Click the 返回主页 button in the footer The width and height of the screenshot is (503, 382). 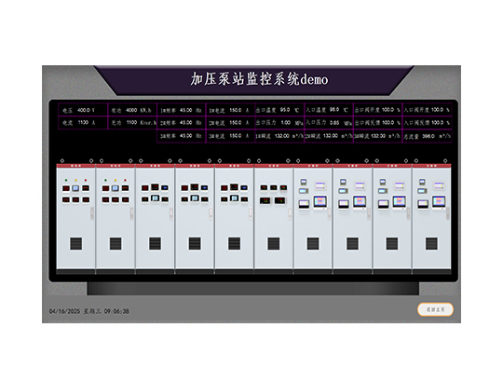(435, 309)
